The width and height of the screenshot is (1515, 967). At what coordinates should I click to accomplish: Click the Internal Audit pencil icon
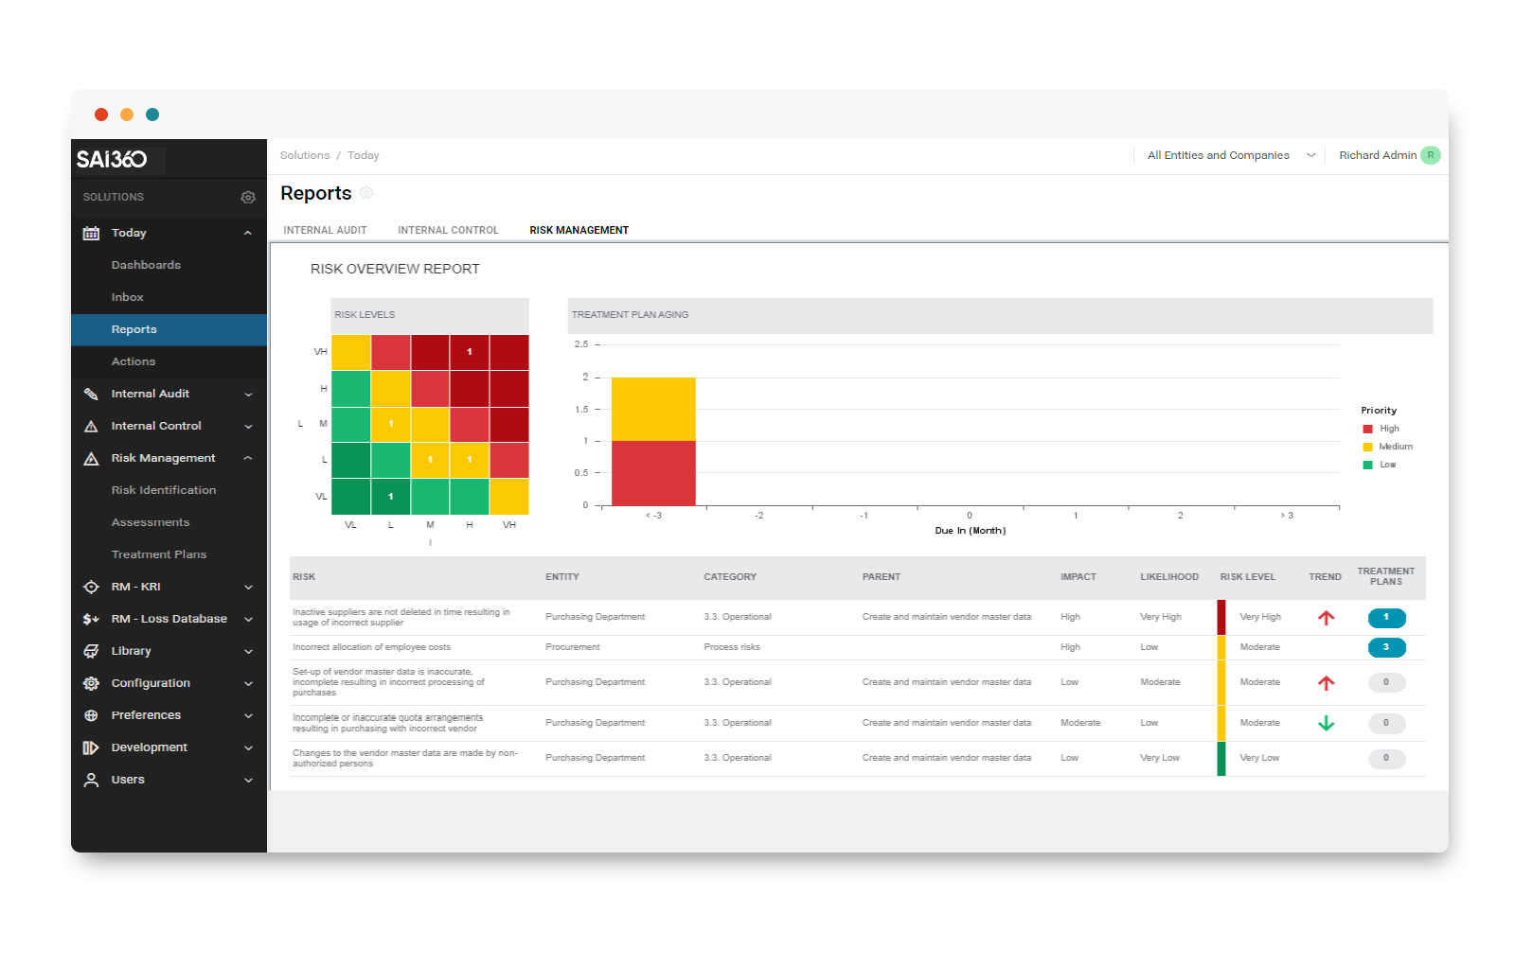pos(91,394)
